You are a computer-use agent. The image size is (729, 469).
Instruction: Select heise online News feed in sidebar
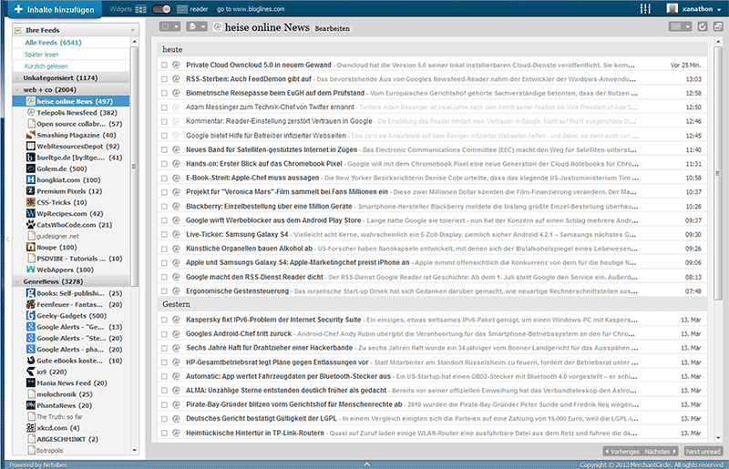coord(71,101)
